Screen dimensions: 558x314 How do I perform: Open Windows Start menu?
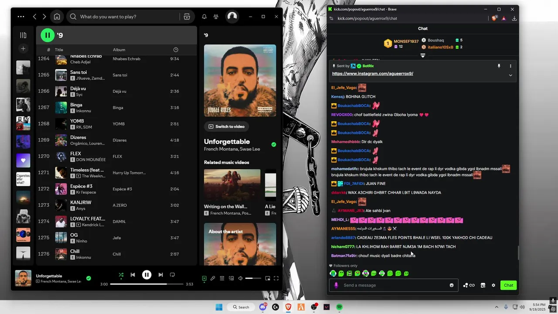tap(219, 307)
